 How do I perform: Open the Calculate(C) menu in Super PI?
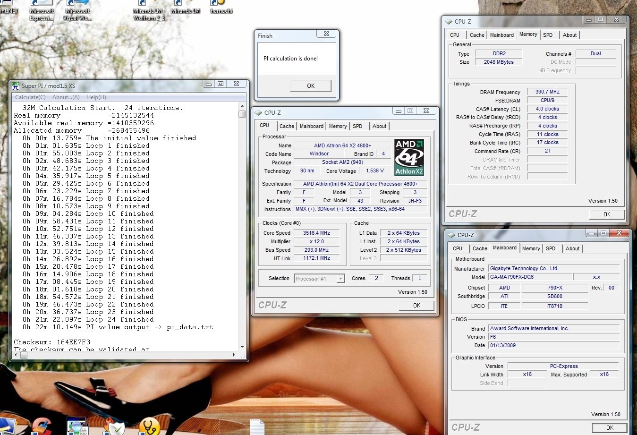click(30, 97)
